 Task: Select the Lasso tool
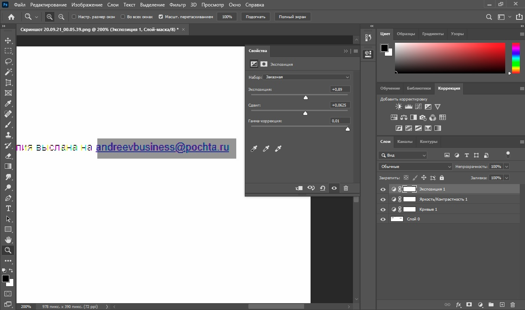pyautogui.click(x=8, y=61)
